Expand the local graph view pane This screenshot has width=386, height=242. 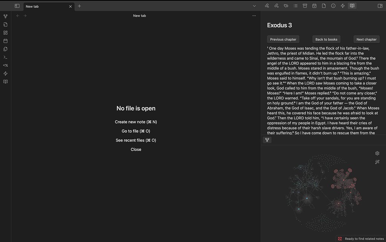pos(267,140)
